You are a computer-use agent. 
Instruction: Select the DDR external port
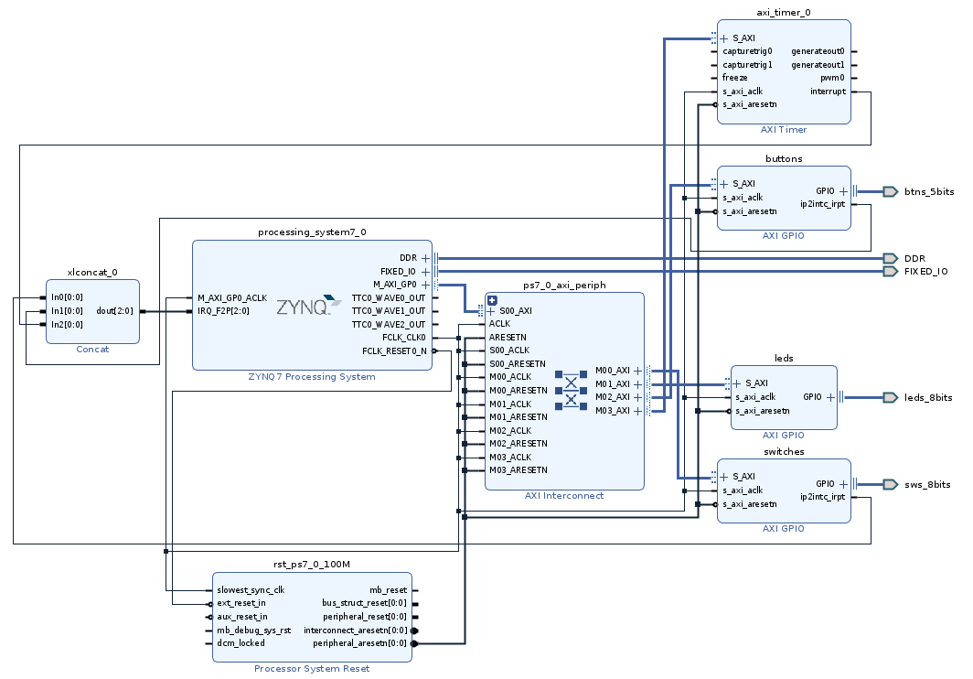[890, 258]
